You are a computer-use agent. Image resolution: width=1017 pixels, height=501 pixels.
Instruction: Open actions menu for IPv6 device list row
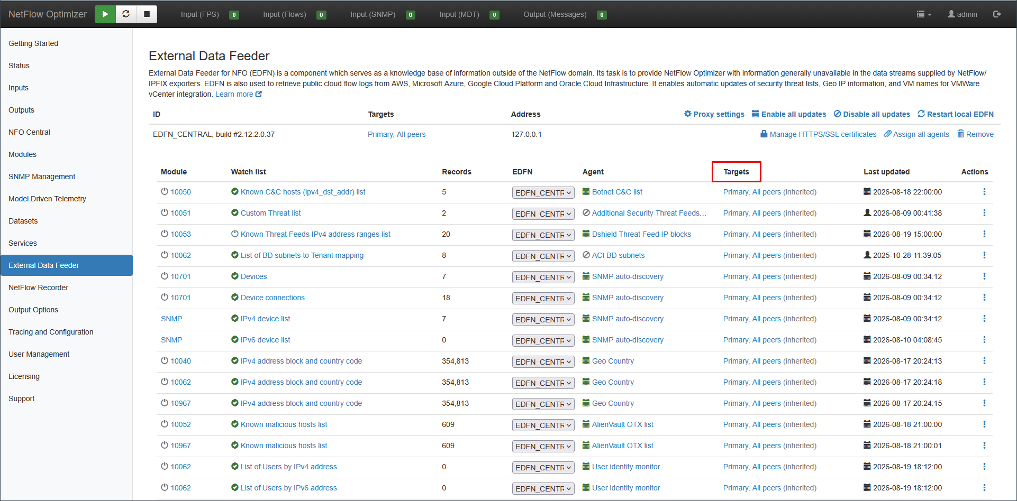[x=984, y=340]
